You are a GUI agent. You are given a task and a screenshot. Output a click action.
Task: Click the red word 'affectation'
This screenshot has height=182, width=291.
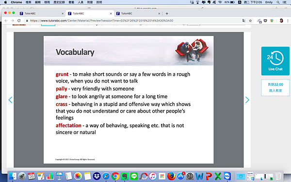click(68, 126)
